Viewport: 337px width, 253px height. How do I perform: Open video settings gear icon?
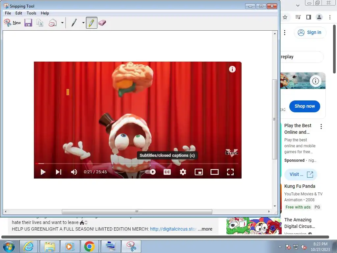point(183,172)
